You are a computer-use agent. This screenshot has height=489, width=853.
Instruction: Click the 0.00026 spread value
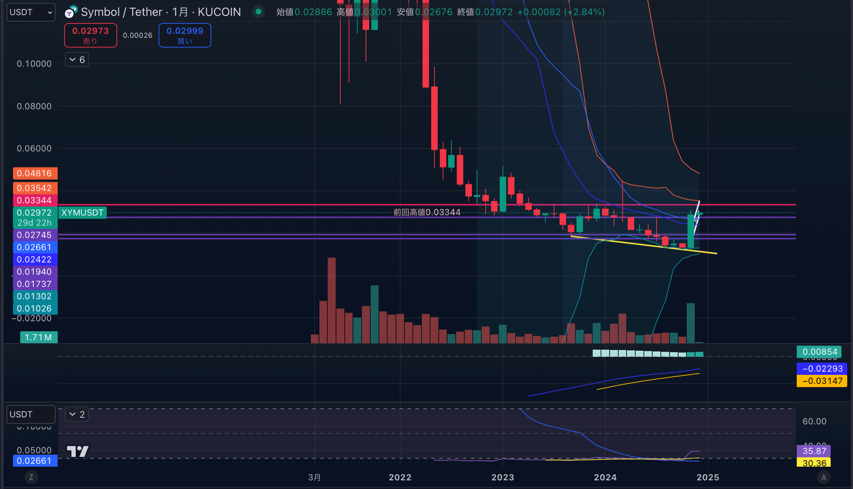(x=138, y=35)
